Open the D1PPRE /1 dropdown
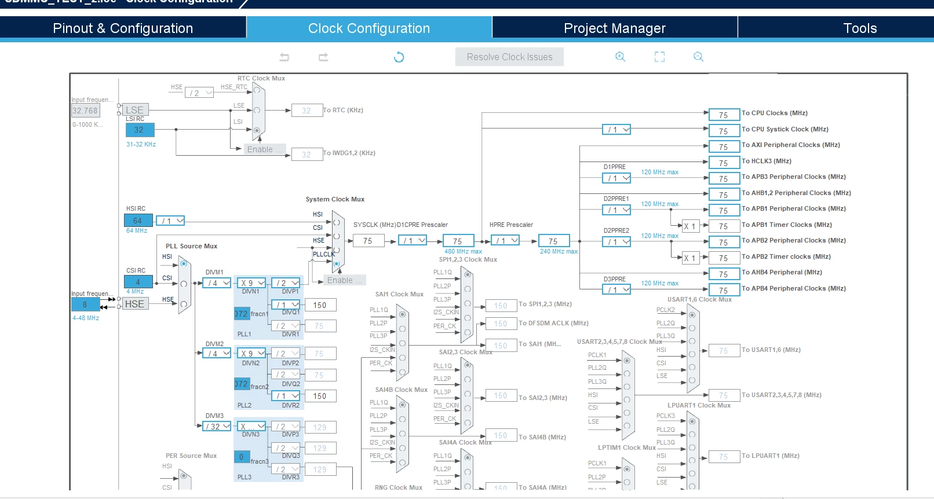 (616, 178)
